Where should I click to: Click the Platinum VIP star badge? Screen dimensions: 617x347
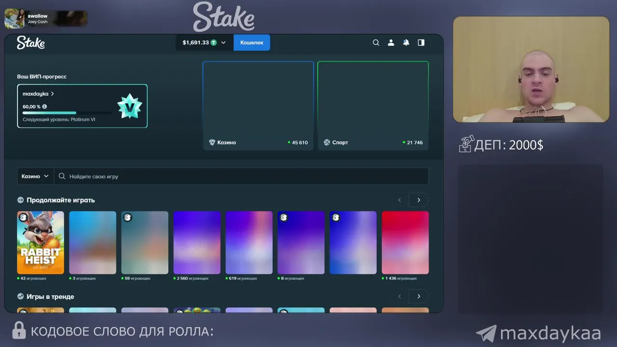pyautogui.click(x=129, y=107)
